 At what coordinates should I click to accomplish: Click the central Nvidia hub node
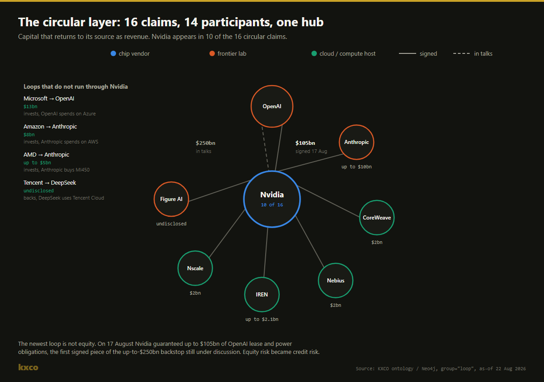(x=272, y=199)
